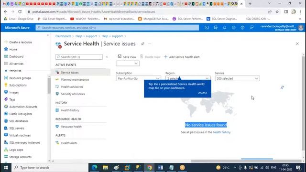Click the Azure global search box

[x=117, y=28]
